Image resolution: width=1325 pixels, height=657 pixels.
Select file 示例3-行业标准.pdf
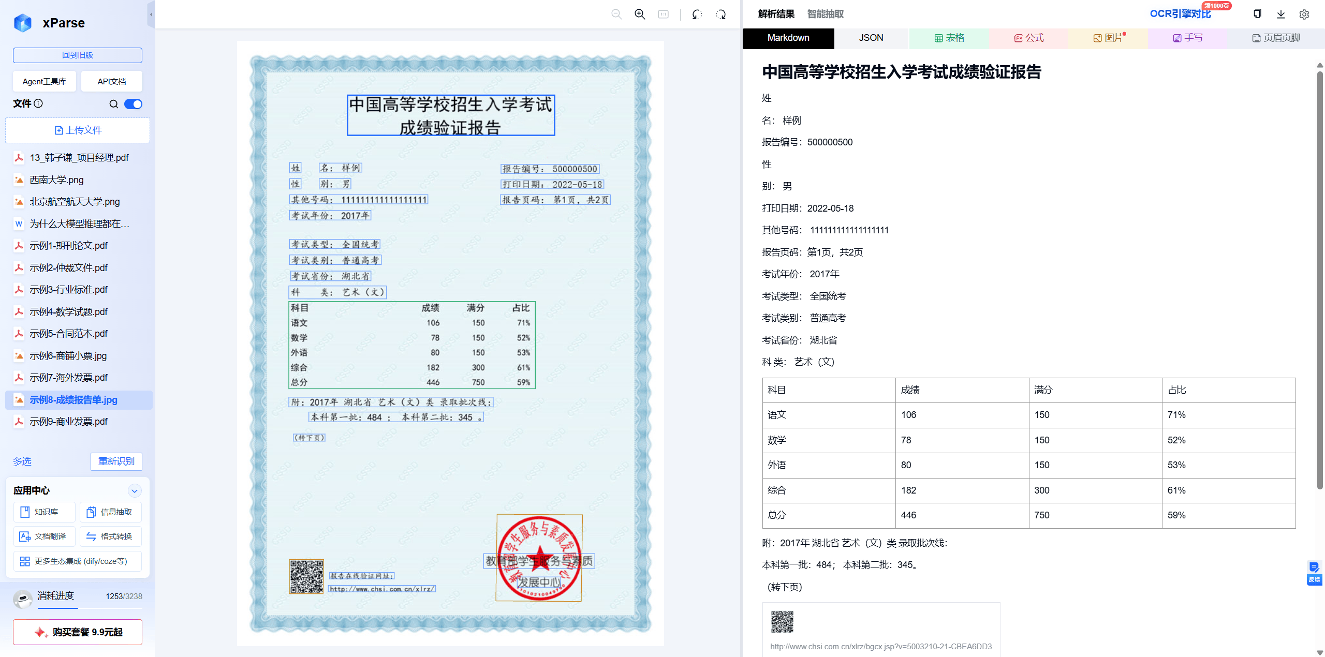[x=79, y=290]
